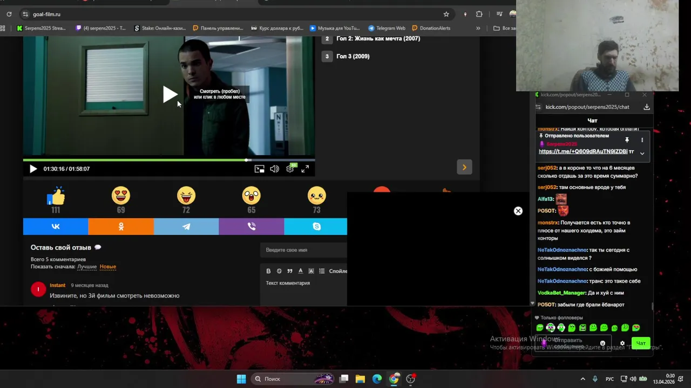Click the small play button in the player bar

(x=33, y=169)
